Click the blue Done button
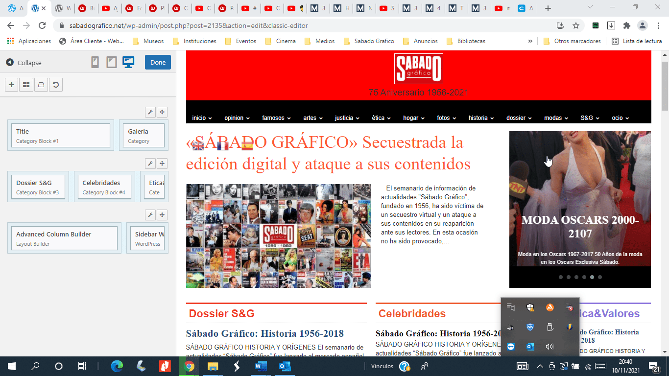The height and width of the screenshot is (376, 669). tap(158, 62)
